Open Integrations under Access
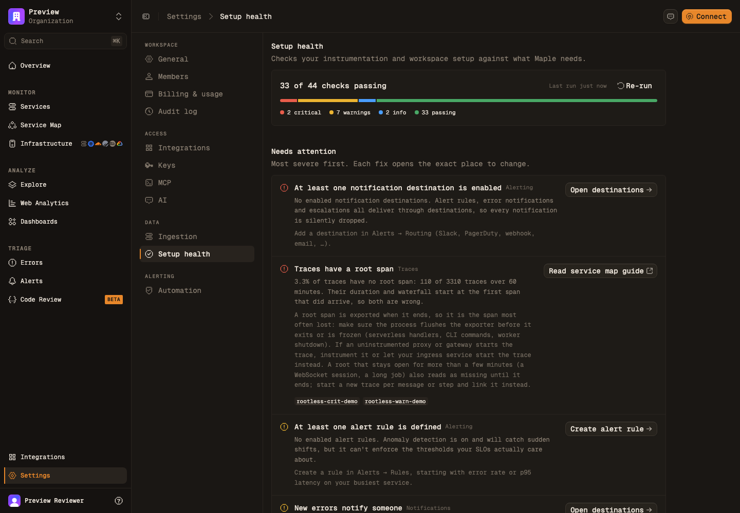The height and width of the screenshot is (513, 740). 197,148
